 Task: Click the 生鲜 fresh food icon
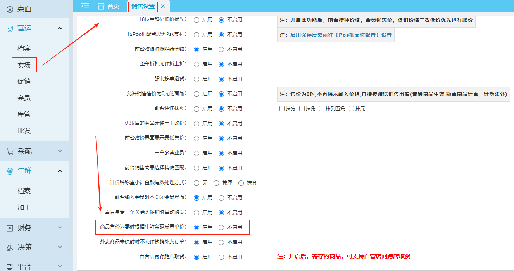click(10, 171)
